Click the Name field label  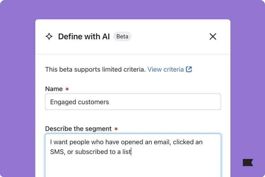[54, 89]
